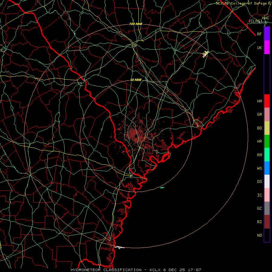The height and width of the screenshot is (272, 272).
Task: Click the white DS legend swatch
Action: [267, 181]
